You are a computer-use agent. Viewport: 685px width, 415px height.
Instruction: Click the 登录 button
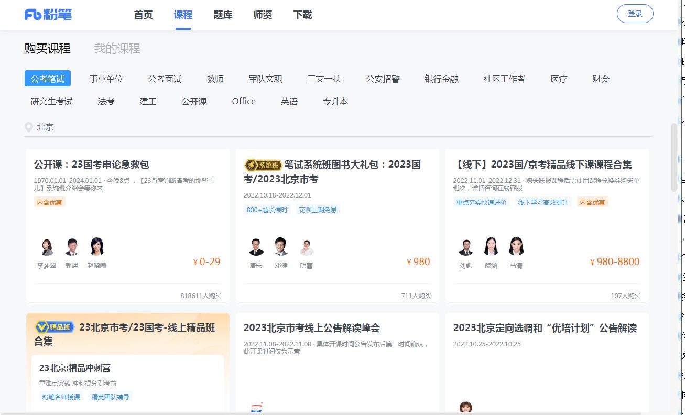click(x=635, y=13)
